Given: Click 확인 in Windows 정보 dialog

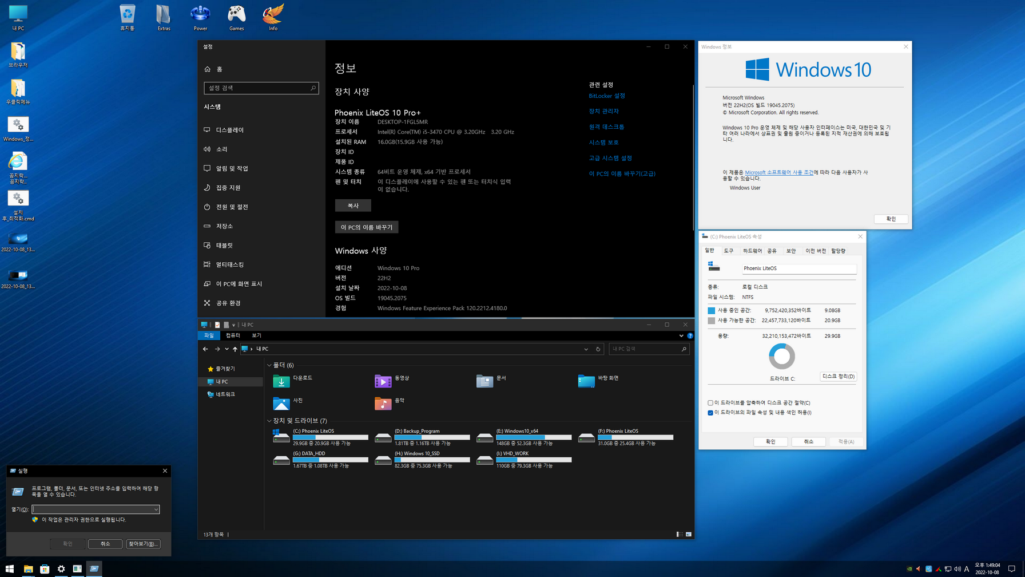Looking at the screenshot, I should click(x=891, y=219).
